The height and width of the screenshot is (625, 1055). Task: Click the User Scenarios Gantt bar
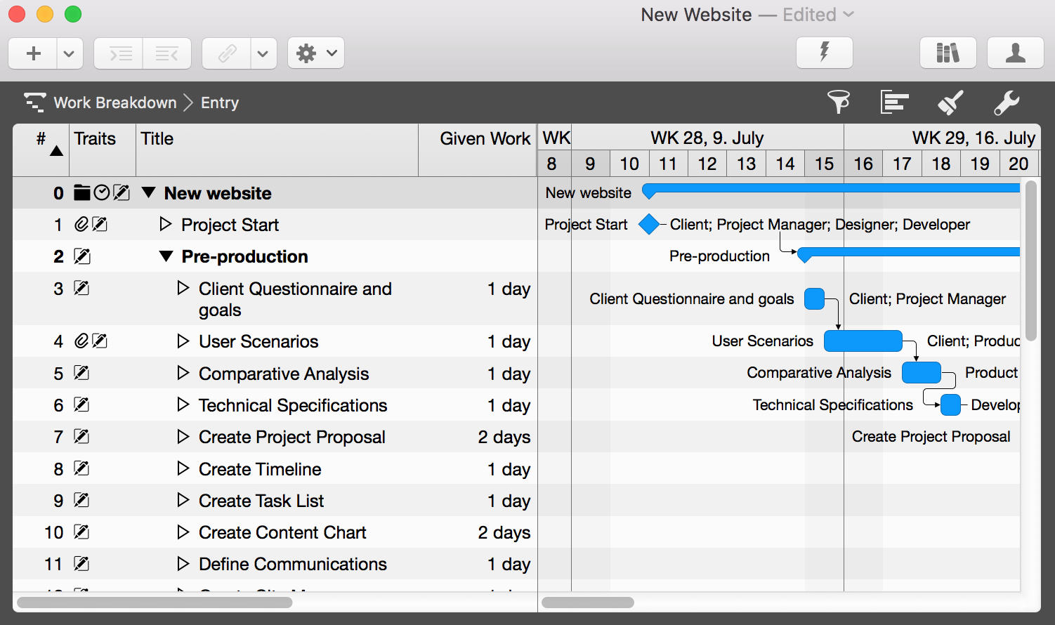863,341
